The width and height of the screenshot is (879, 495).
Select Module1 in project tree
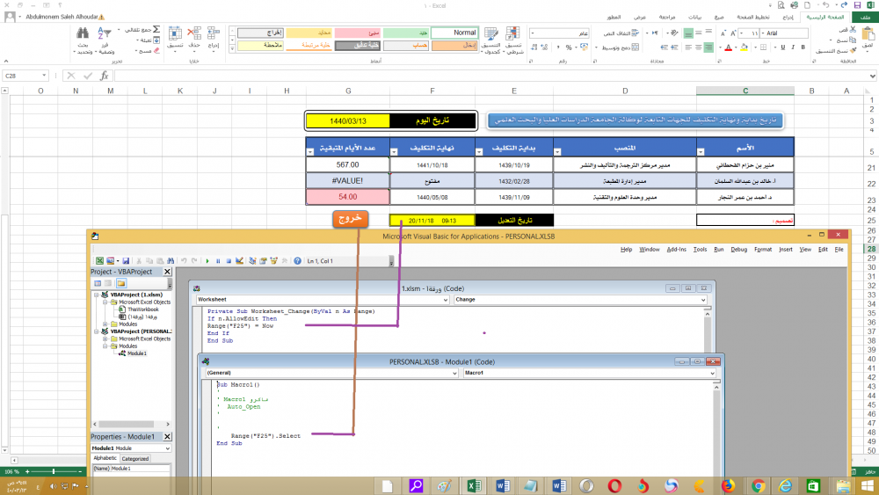coord(137,353)
